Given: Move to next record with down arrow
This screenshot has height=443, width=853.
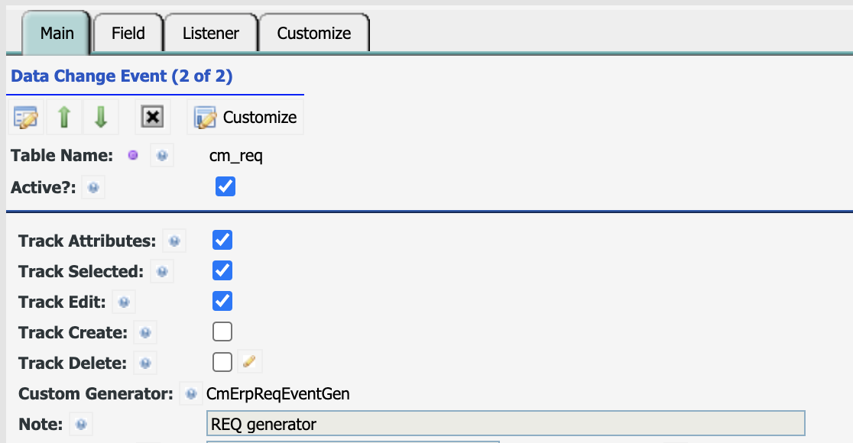Looking at the screenshot, I should pyautogui.click(x=101, y=117).
